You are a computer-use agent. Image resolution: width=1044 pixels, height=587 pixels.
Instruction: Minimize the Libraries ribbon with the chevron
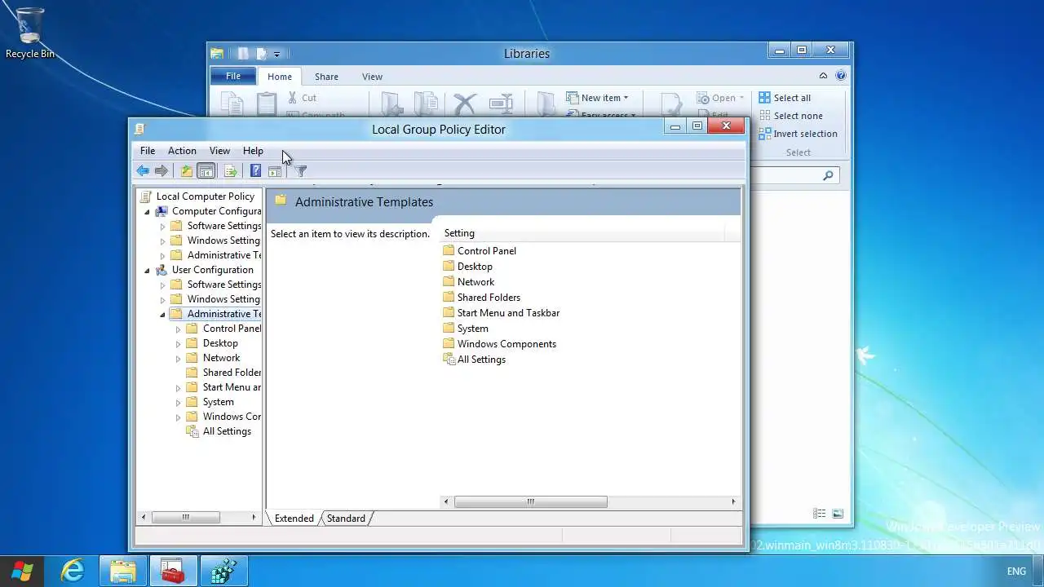[823, 76]
